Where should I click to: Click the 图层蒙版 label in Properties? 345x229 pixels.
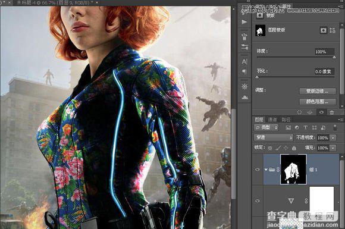[277, 30]
